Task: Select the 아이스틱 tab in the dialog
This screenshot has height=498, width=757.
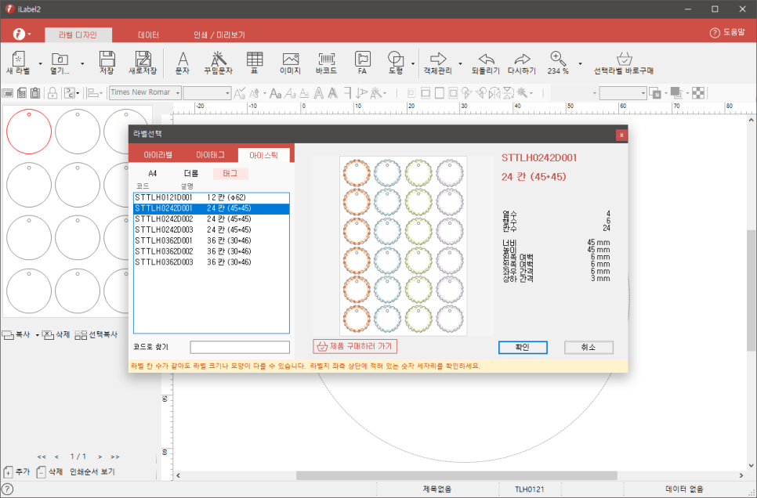Action: [263, 155]
